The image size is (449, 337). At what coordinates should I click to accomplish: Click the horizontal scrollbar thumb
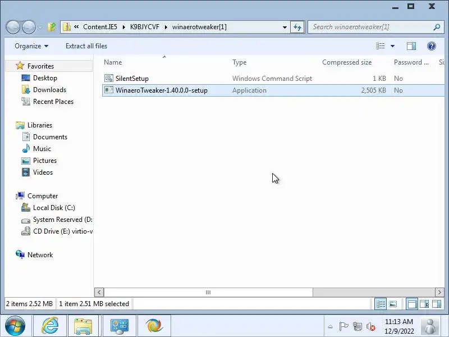click(x=208, y=292)
